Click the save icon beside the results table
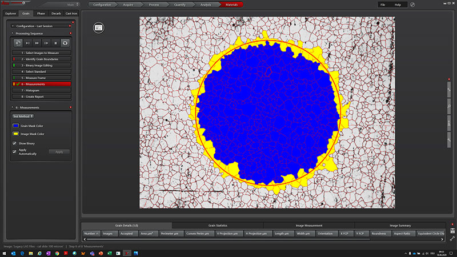The image size is (457, 257). 452,231
